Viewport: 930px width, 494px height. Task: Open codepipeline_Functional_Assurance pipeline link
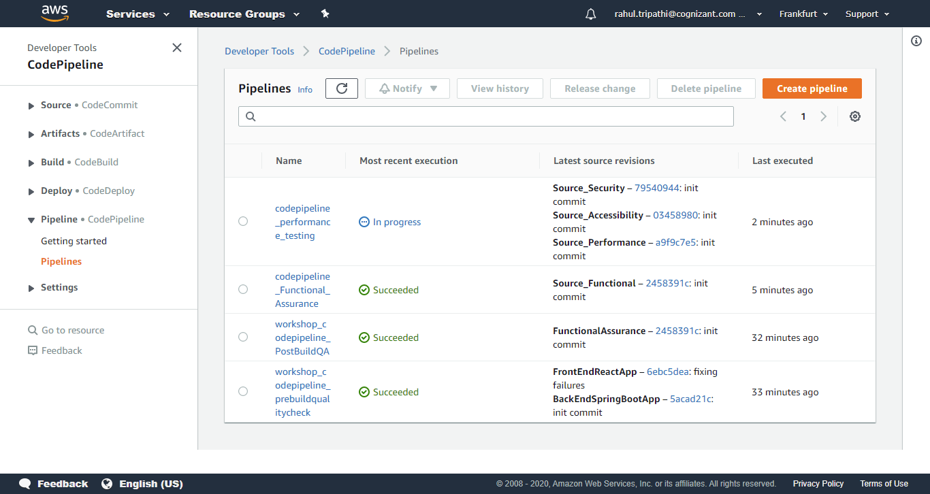pyautogui.click(x=302, y=290)
